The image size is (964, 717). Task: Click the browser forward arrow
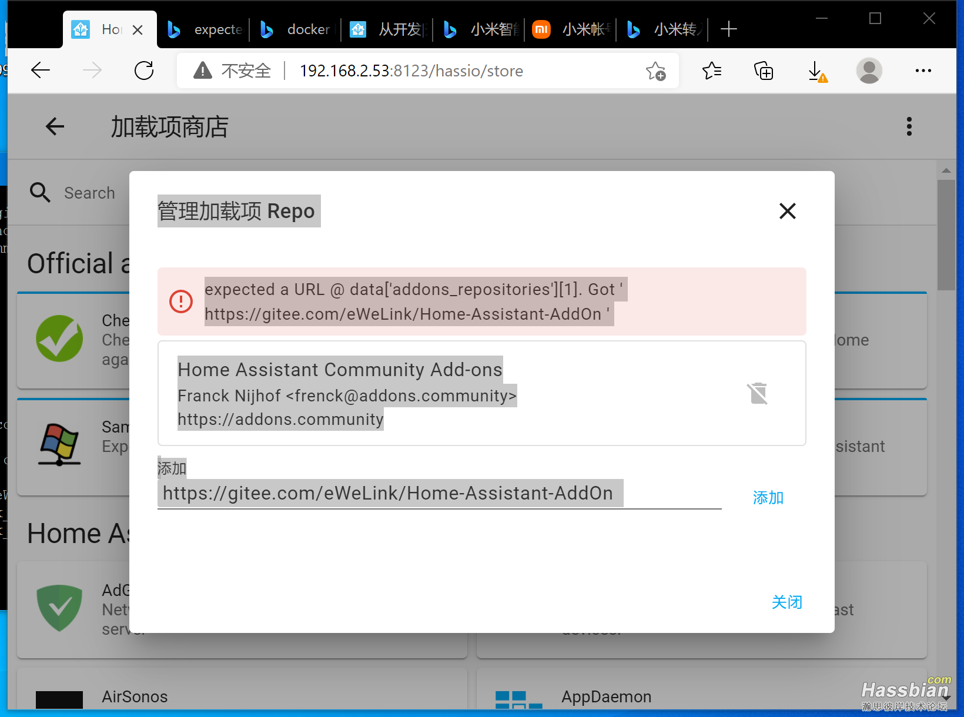click(x=92, y=71)
